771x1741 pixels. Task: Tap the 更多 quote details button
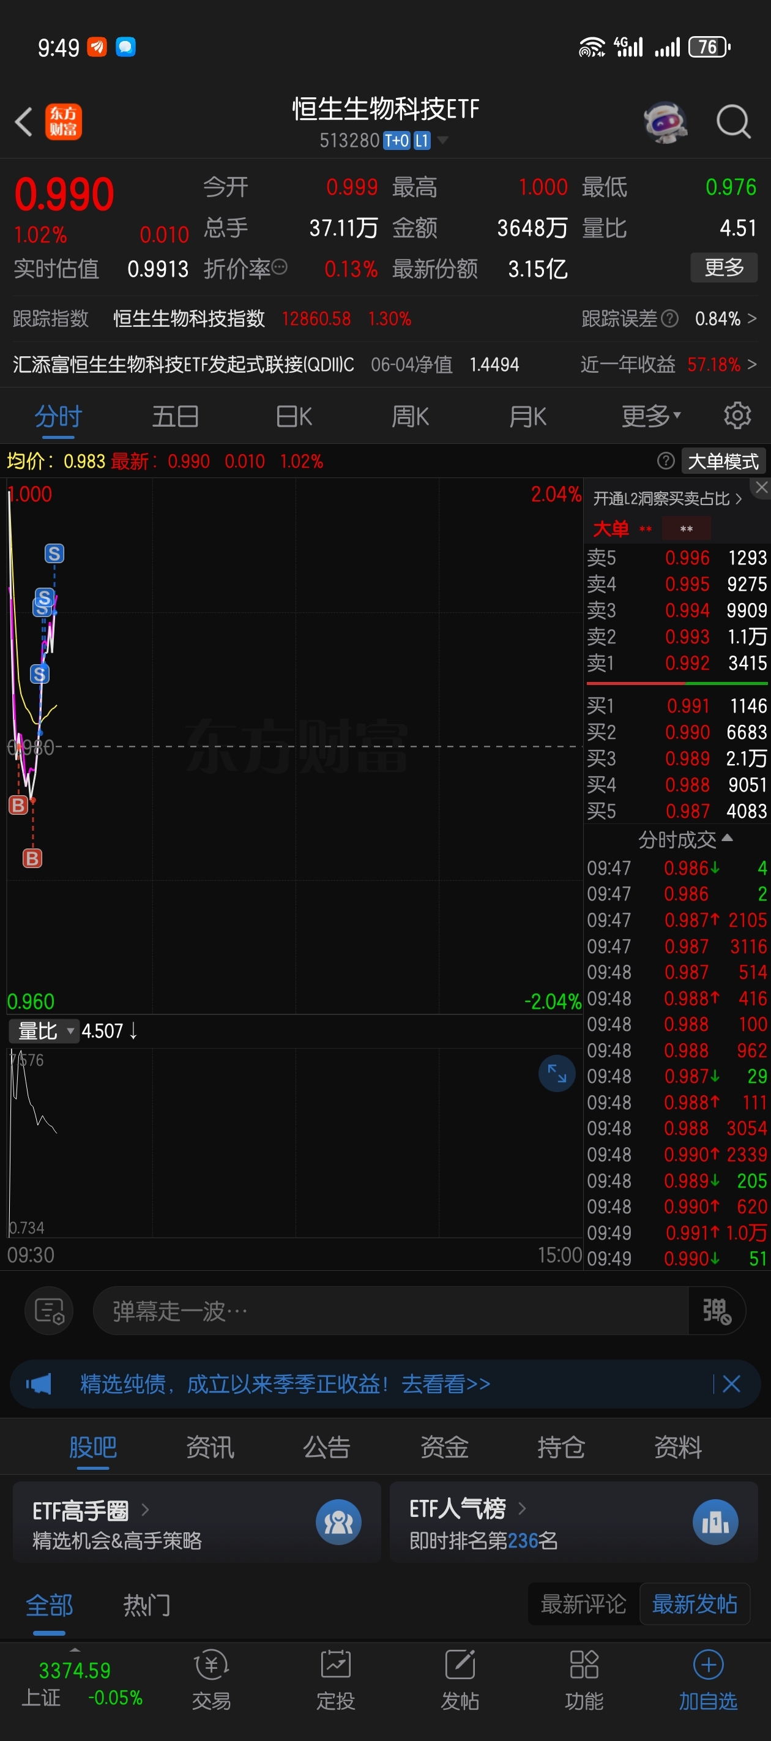click(x=724, y=267)
